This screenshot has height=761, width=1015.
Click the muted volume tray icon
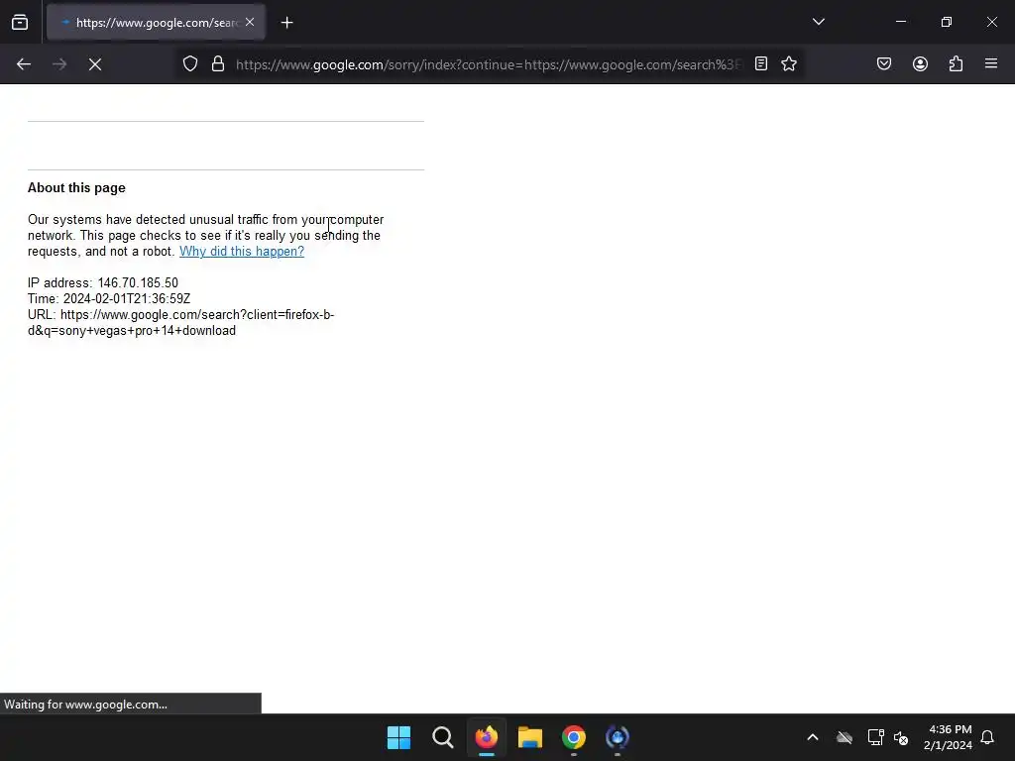point(900,737)
